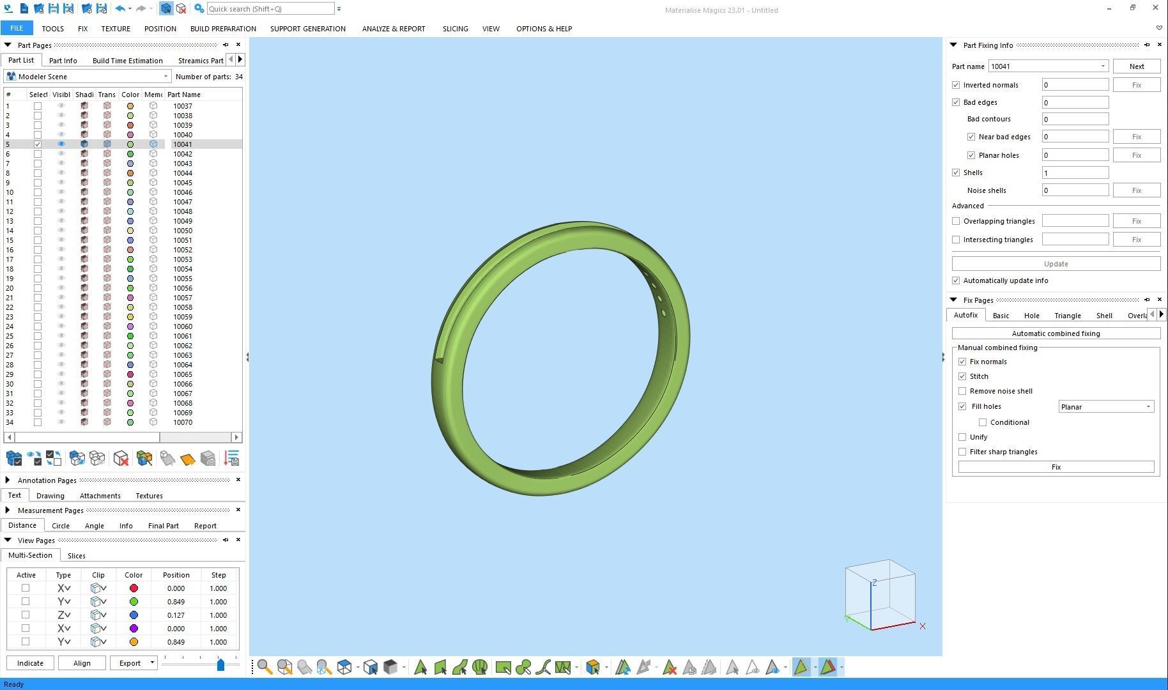This screenshot has width=1168, height=690.
Task: Click the unload selected parts red X cube icon
Action: tap(121, 458)
